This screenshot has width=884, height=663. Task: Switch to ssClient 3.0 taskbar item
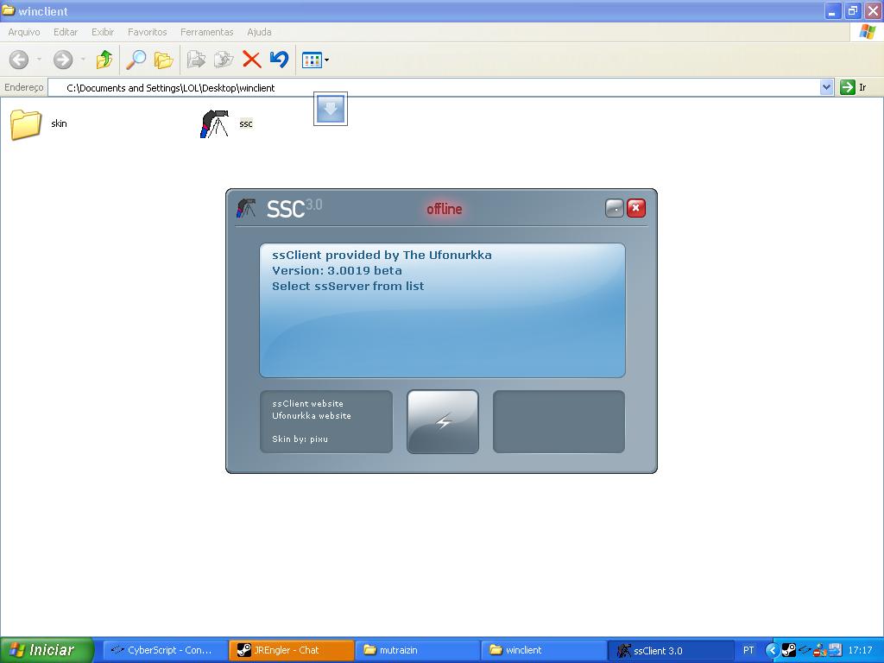[670, 650]
